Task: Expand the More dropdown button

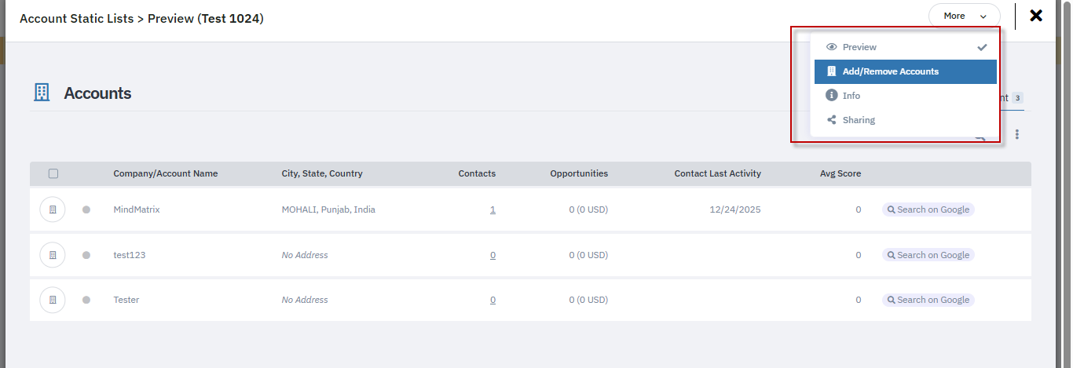Action: pos(964,16)
